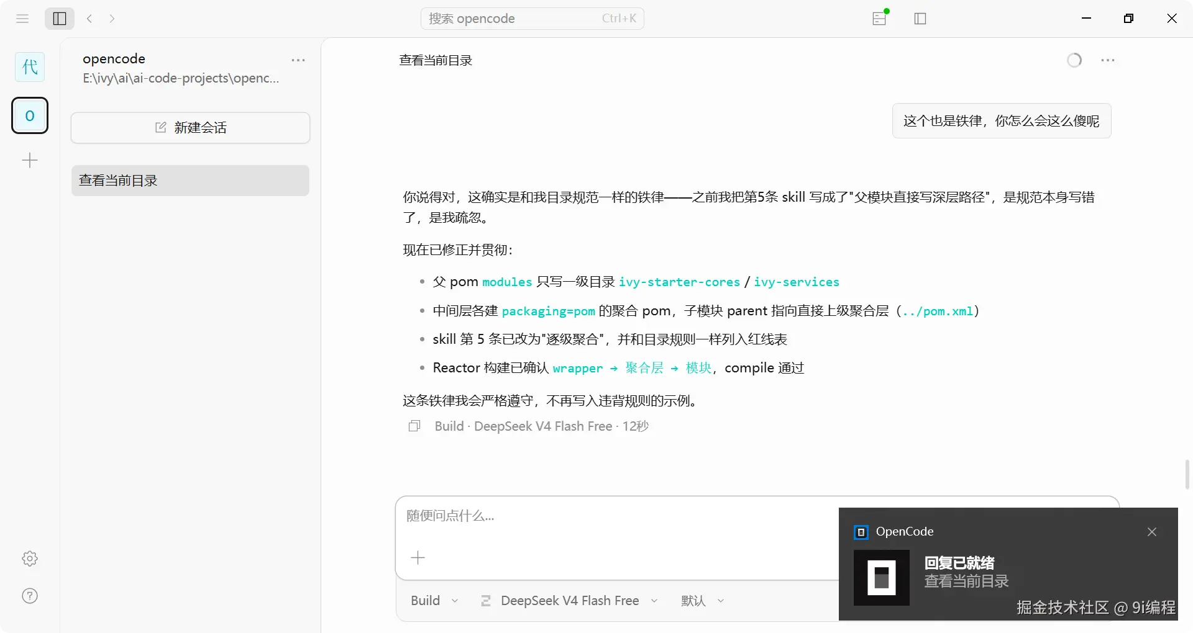Screen dimensions: 1193x633
Task: Copy the assistant reply
Action: tap(414, 426)
